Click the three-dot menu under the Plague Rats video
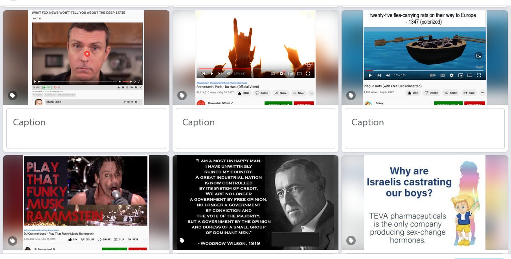 point(482,93)
